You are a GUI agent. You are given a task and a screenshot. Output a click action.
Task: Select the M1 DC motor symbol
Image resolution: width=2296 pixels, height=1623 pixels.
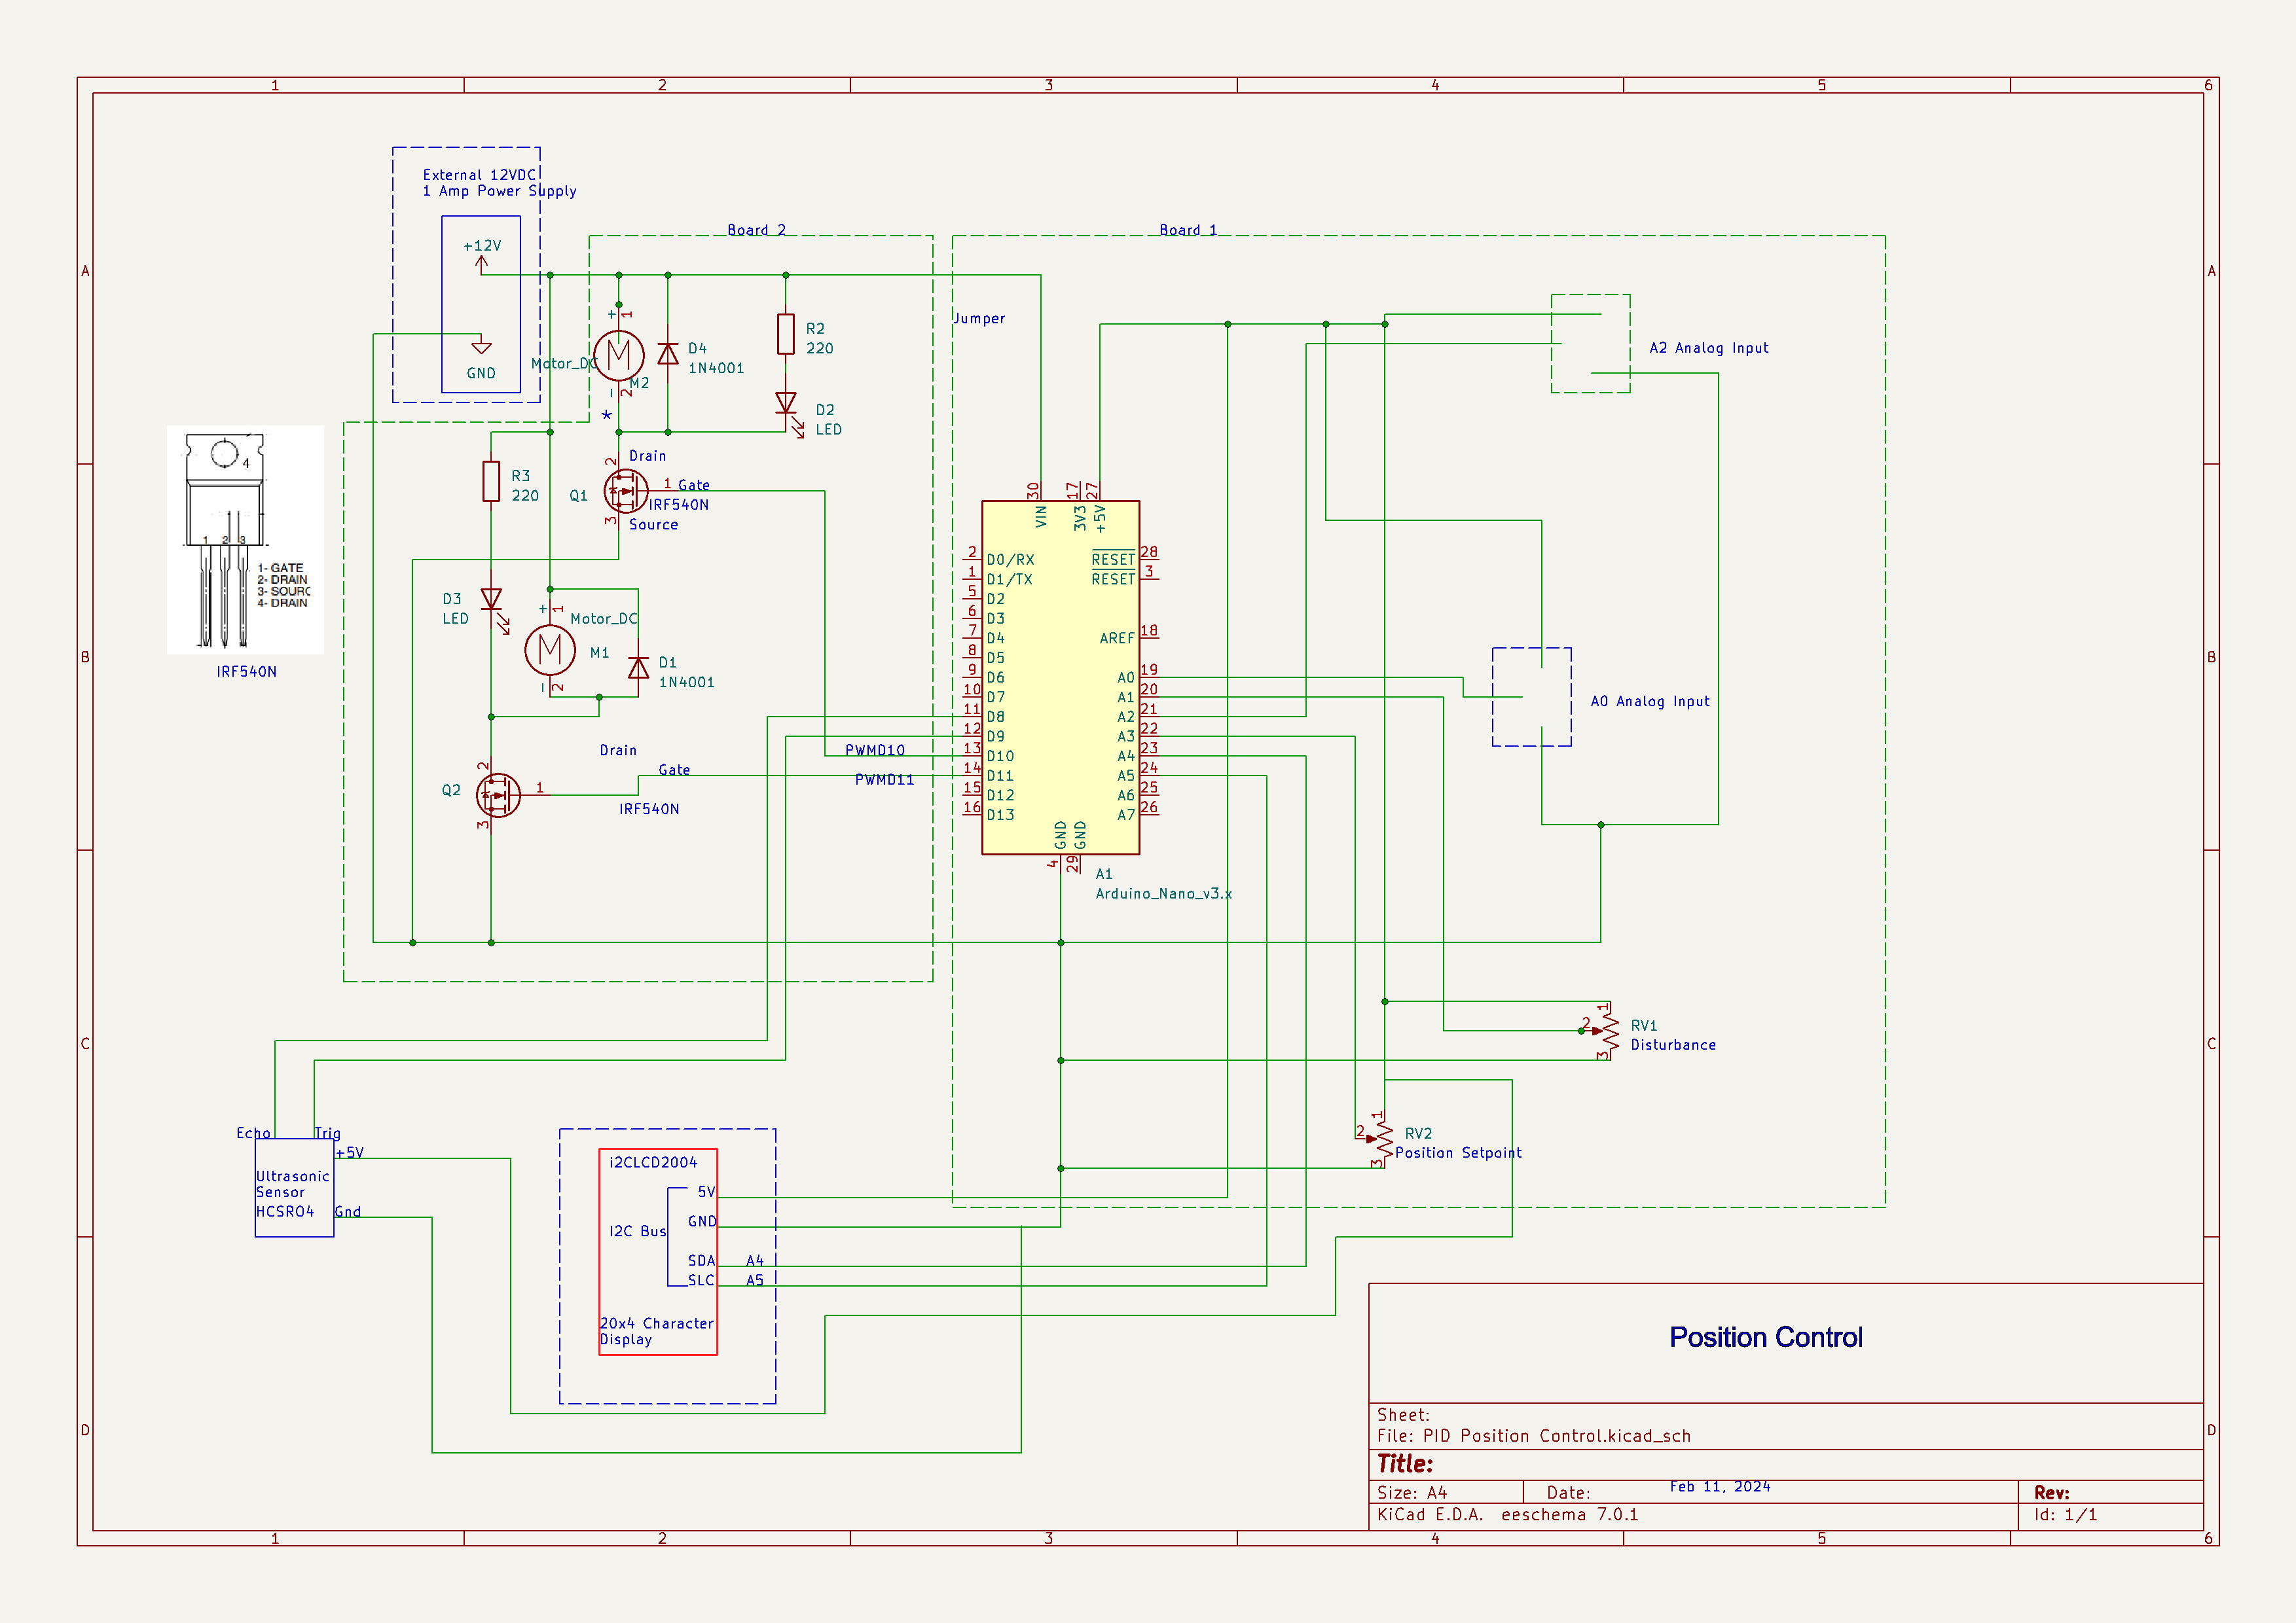click(550, 650)
